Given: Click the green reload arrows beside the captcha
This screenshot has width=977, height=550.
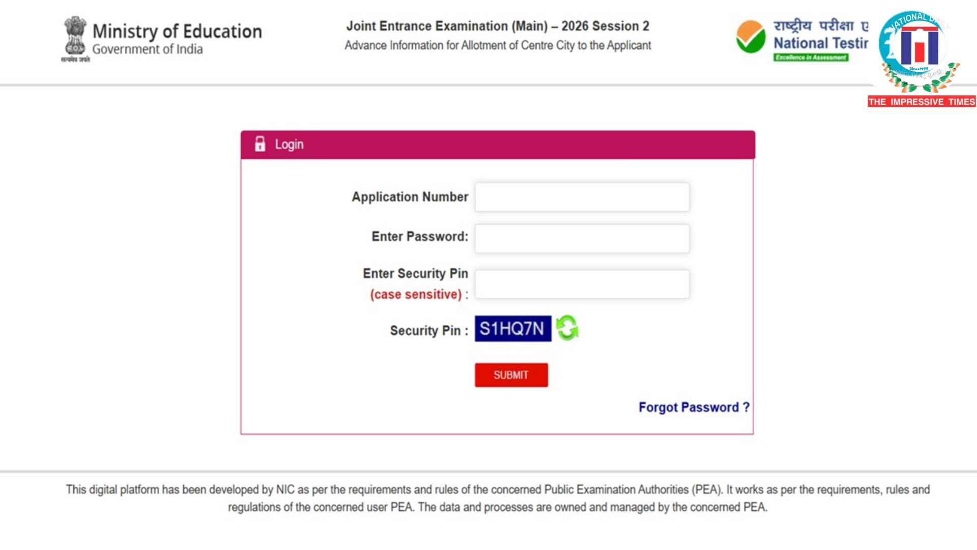Looking at the screenshot, I should pyautogui.click(x=566, y=329).
